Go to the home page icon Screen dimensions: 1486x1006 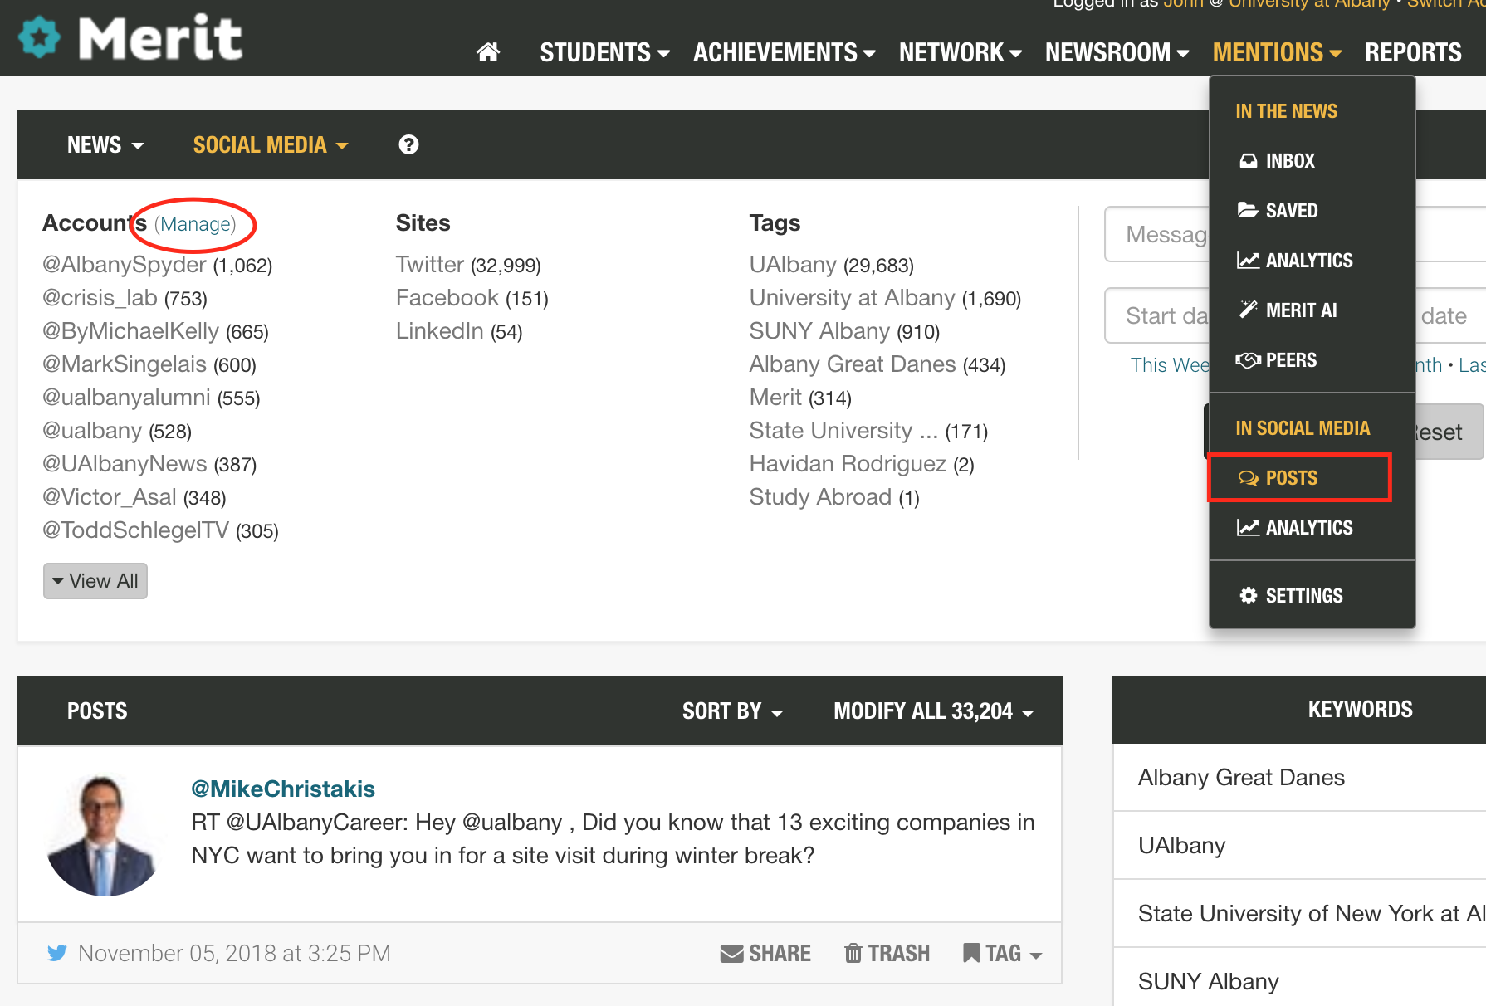[488, 52]
